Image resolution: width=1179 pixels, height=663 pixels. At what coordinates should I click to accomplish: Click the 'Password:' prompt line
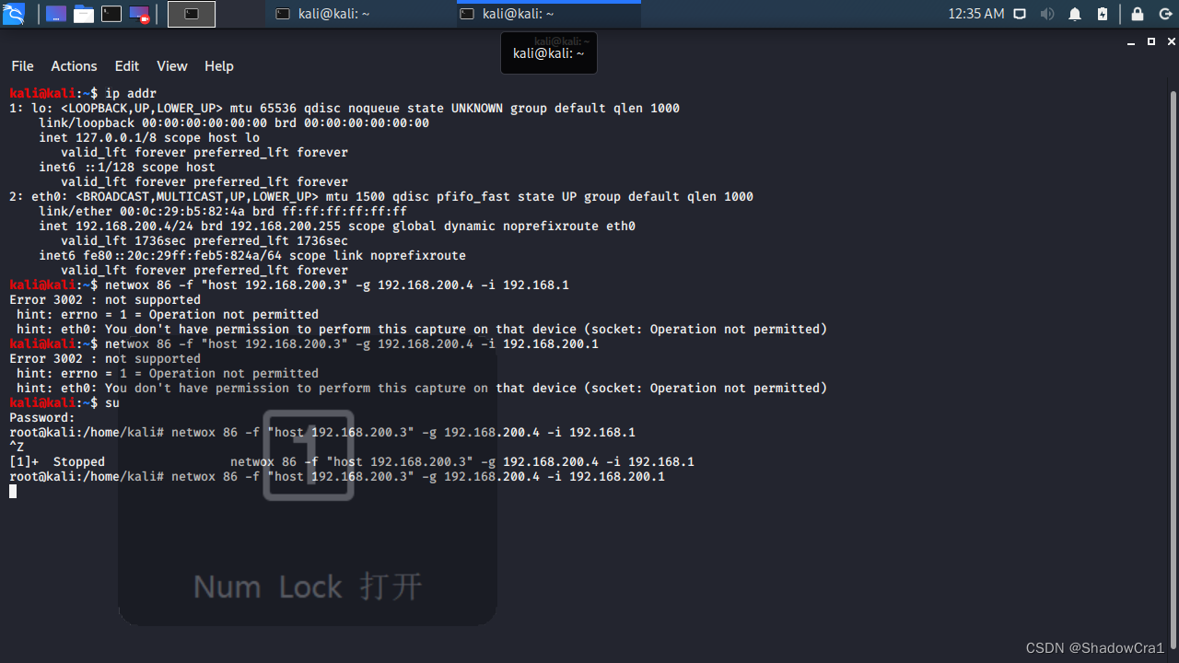pyautogui.click(x=42, y=417)
